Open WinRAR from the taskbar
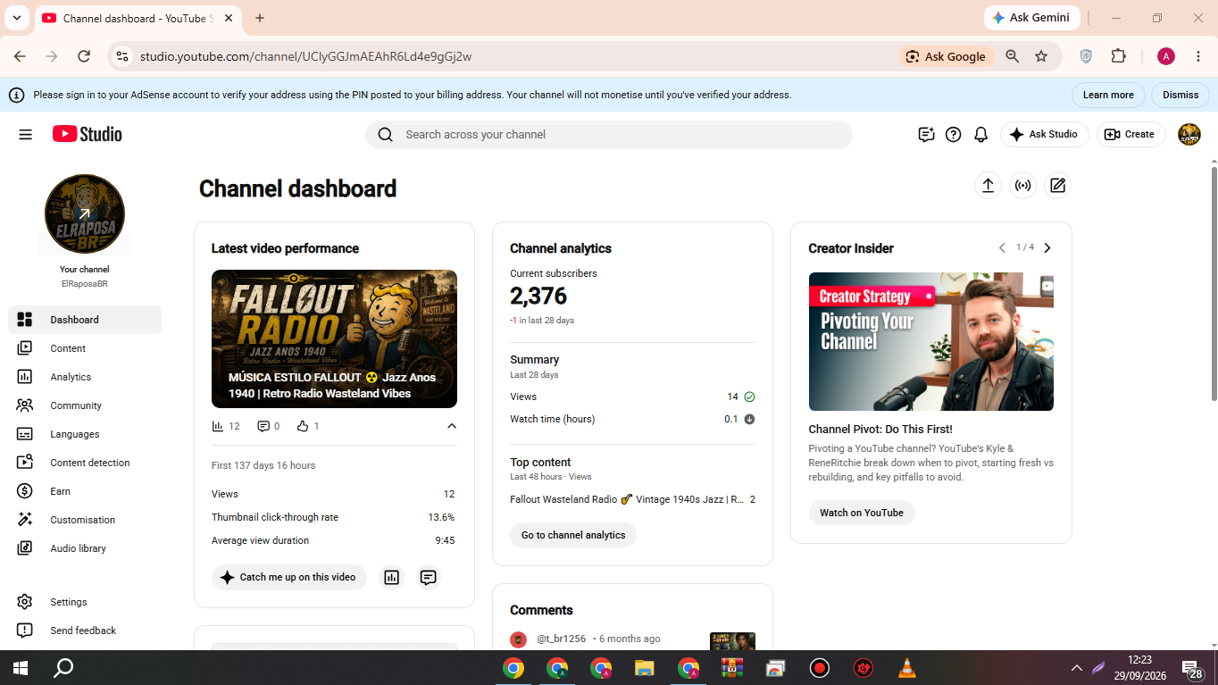The width and height of the screenshot is (1218, 685). click(732, 668)
